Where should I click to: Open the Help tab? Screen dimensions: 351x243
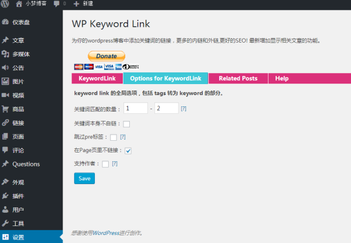[282, 78]
